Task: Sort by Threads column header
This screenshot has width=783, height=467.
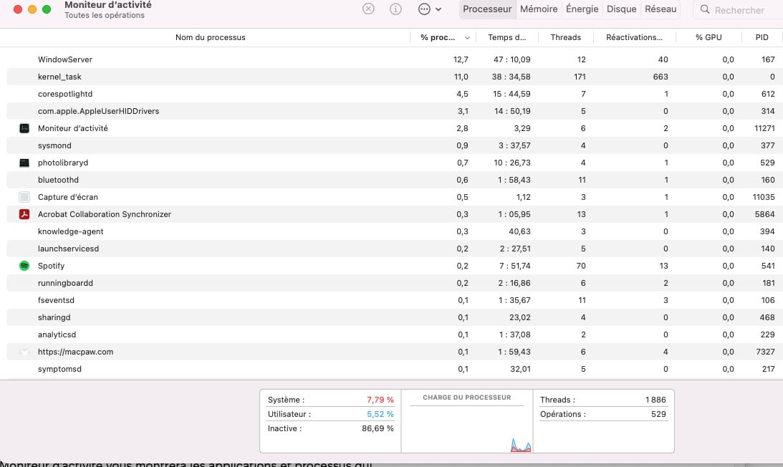Action: [x=566, y=37]
